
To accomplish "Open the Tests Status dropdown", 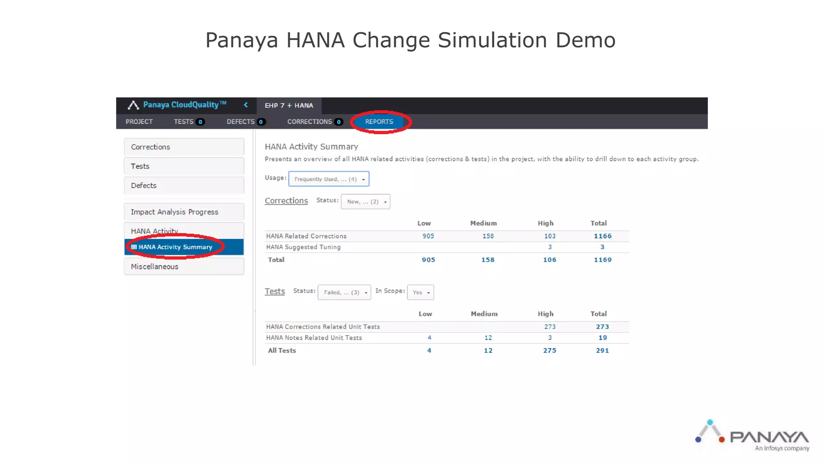I will (344, 292).
